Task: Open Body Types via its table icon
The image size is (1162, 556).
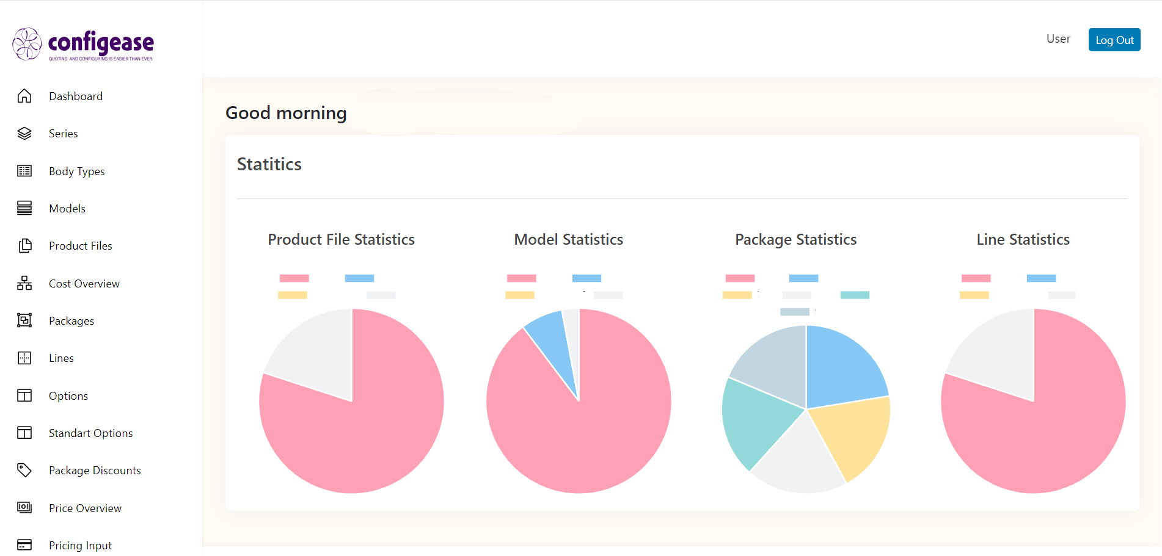Action: 24,171
